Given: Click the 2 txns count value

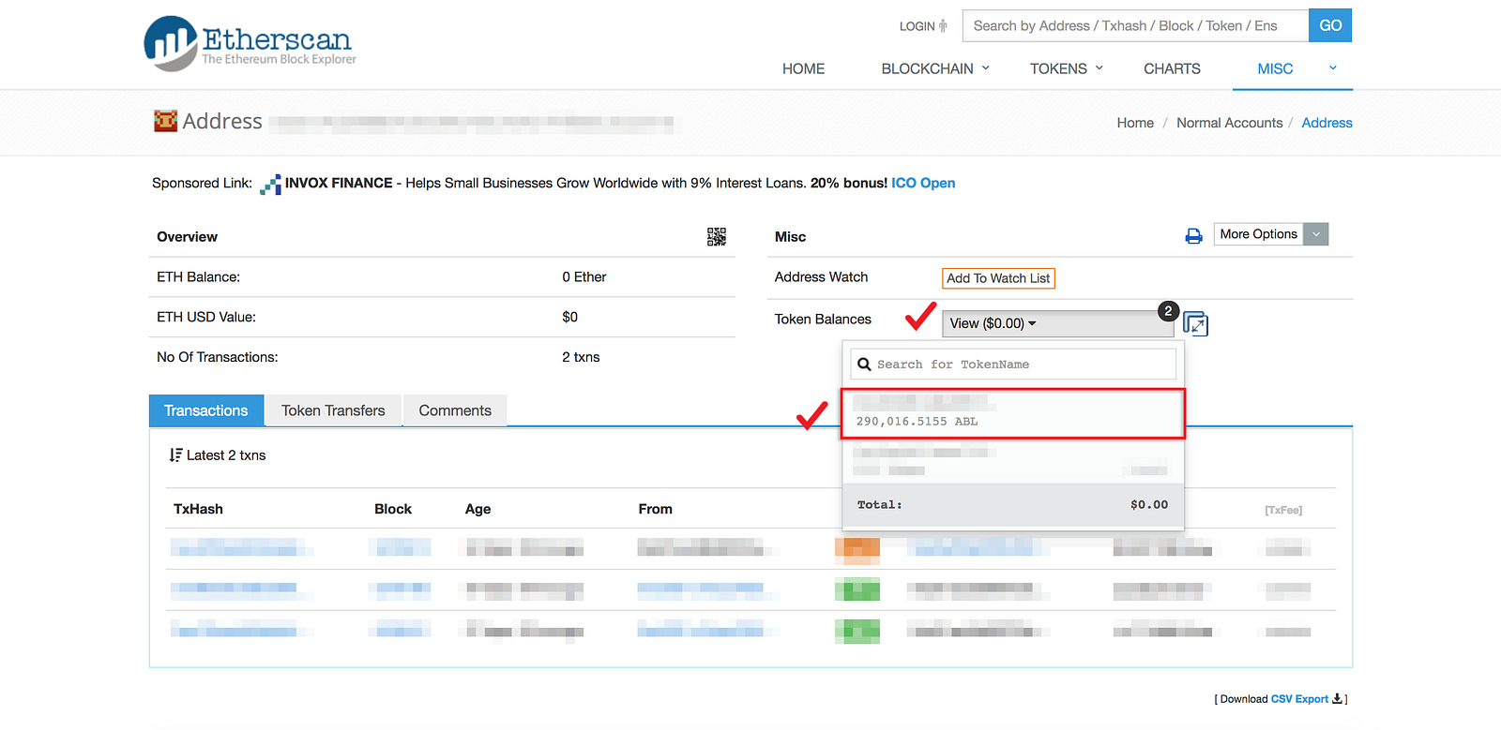Looking at the screenshot, I should click(x=581, y=357).
